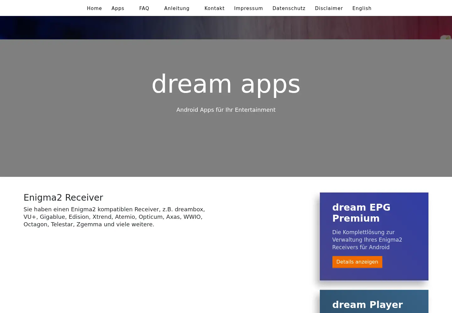452x313 pixels.
Task: Click the Enigma2 Receiver heading
Action: 63,198
